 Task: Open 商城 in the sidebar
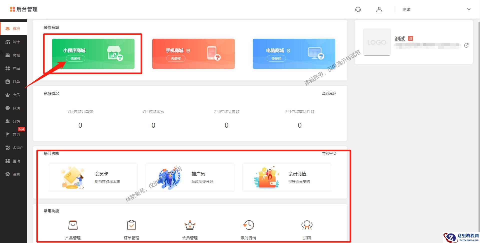pyautogui.click(x=13, y=55)
